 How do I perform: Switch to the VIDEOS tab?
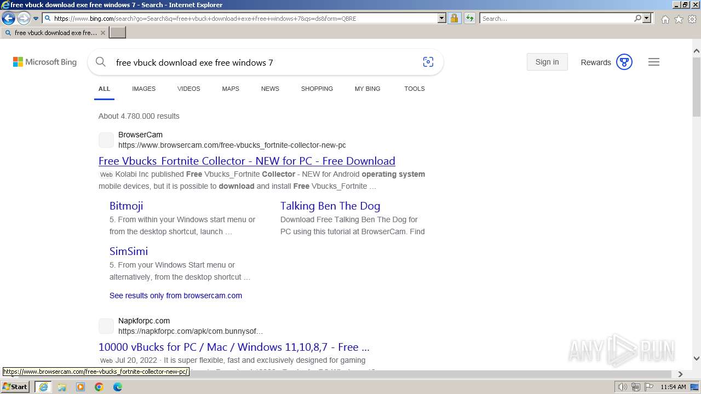click(188, 89)
